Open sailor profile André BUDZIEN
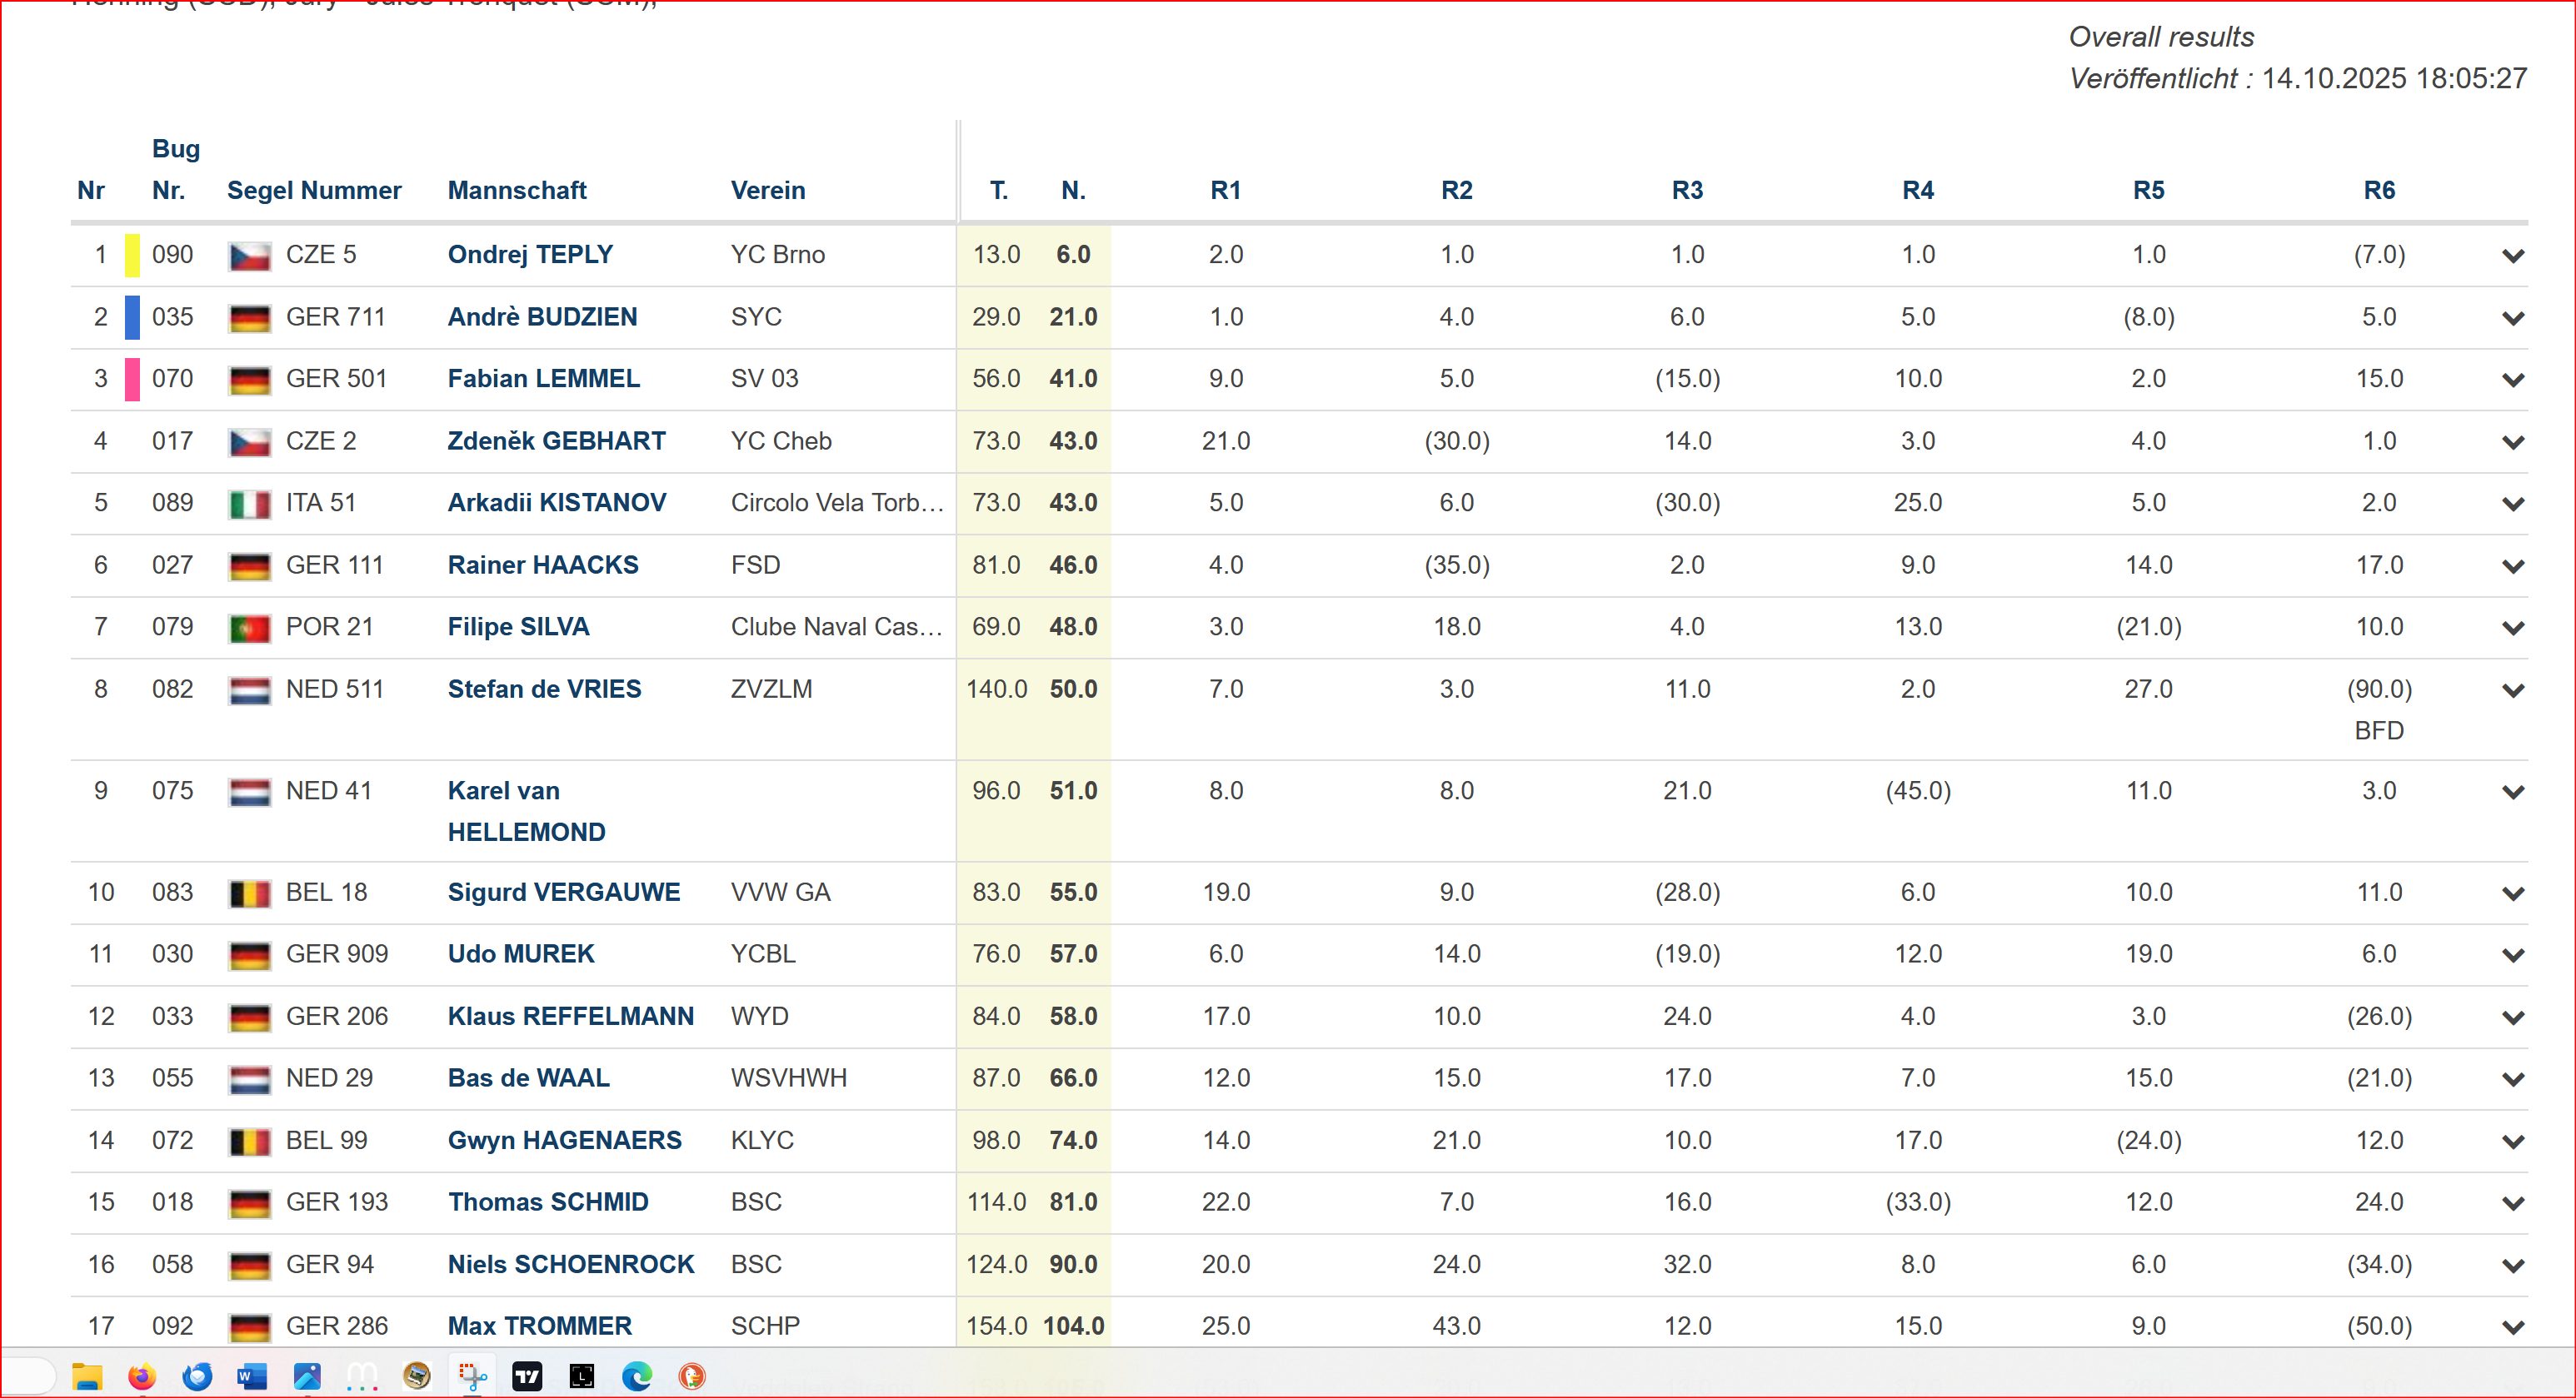Viewport: 2576px width, 1398px height. (x=542, y=316)
